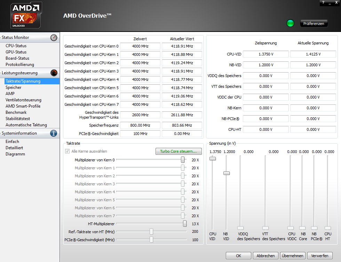
Task: Click Multiplizierer von Kern 4 slider handle
Action: coord(183,192)
